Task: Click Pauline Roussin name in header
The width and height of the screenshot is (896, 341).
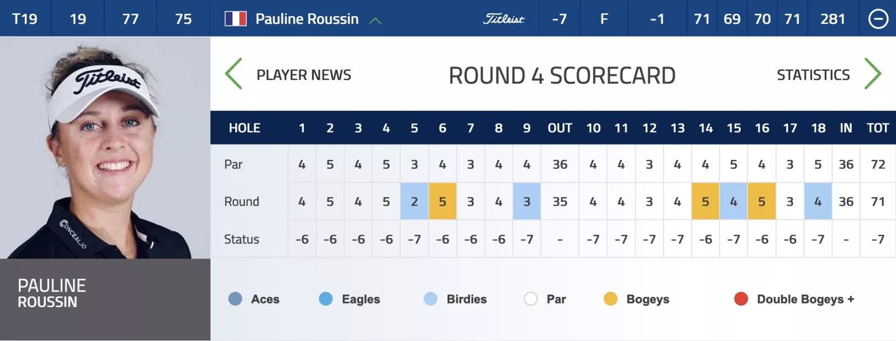Action: pyautogui.click(x=307, y=19)
